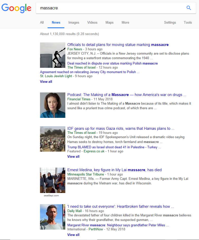Screen dimensions: 199x240
Task: Open the More menu
Action: click(125, 23)
